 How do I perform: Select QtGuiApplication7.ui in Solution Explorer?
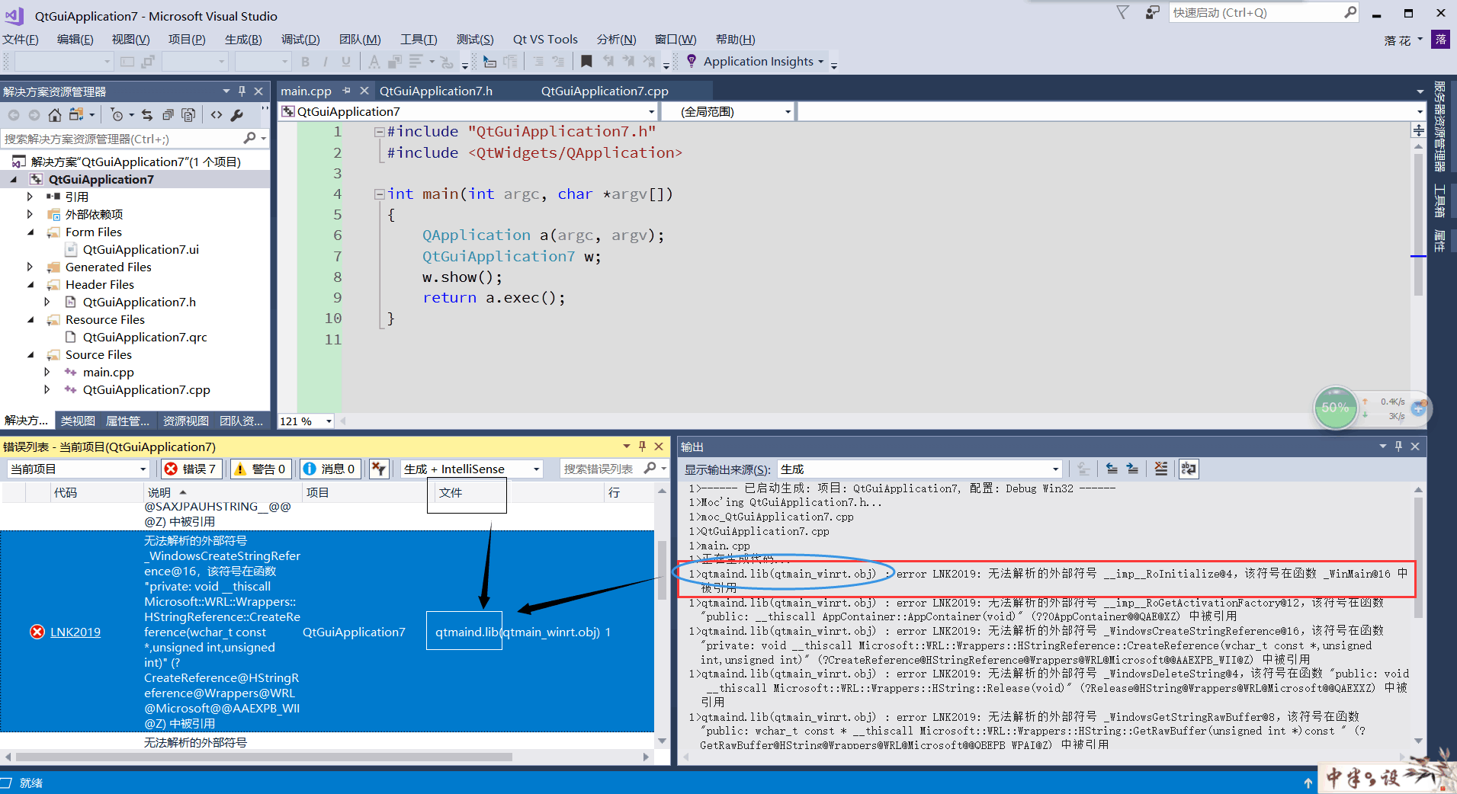[140, 249]
